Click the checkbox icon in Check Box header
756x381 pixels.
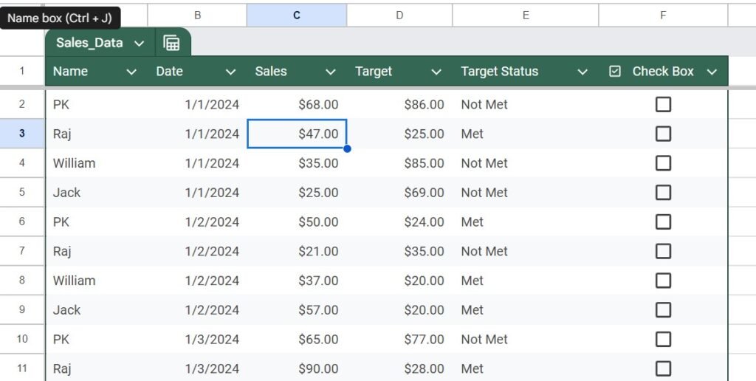615,72
